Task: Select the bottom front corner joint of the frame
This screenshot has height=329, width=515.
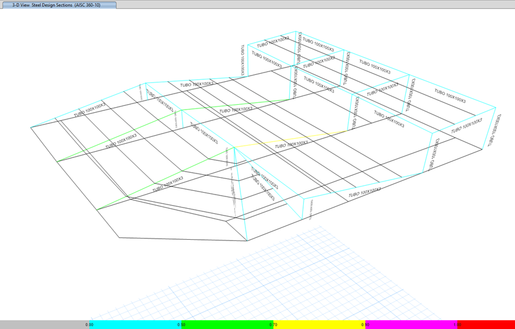Action: pyautogui.click(x=247, y=240)
